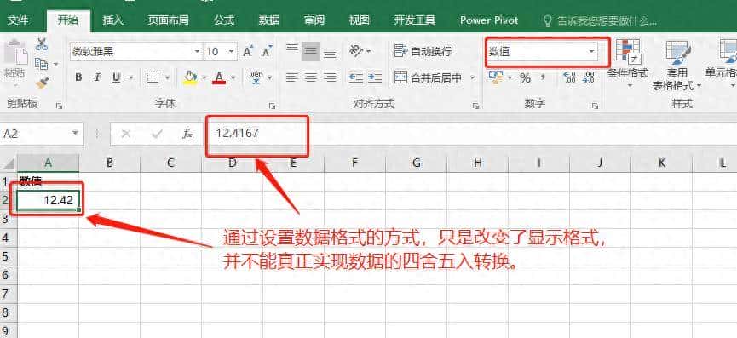This screenshot has height=338, width=737.
Task: Click the phonetic guide wén icon
Action: coord(256,77)
